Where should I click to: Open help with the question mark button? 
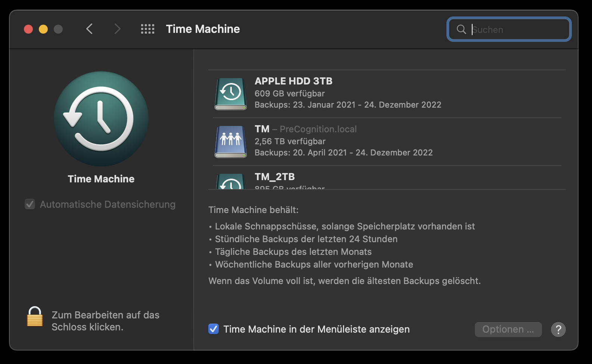pos(558,330)
